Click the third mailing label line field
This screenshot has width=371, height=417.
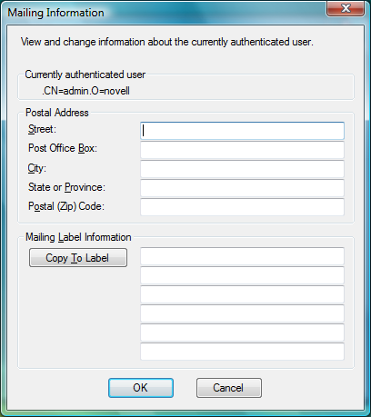click(242, 294)
